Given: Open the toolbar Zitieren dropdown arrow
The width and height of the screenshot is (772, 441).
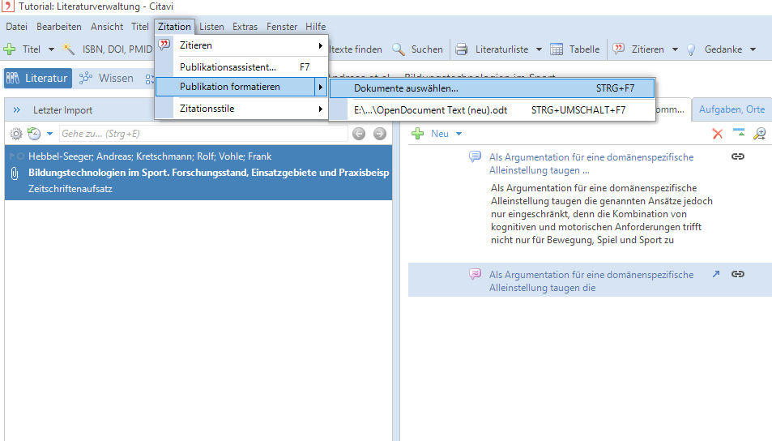Looking at the screenshot, I should [x=675, y=49].
